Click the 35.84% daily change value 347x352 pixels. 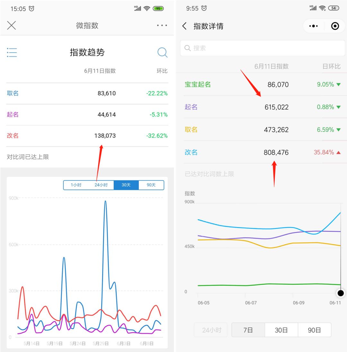tap(324, 152)
